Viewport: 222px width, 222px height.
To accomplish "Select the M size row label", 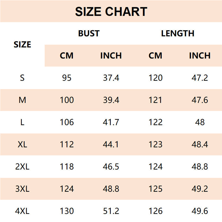I will coord(22,100).
